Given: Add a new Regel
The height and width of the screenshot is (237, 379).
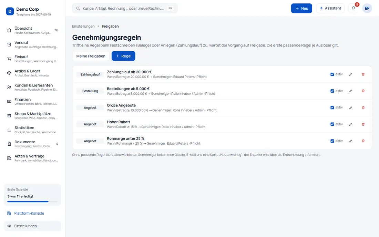Looking at the screenshot, I should (x=123, y=56).
